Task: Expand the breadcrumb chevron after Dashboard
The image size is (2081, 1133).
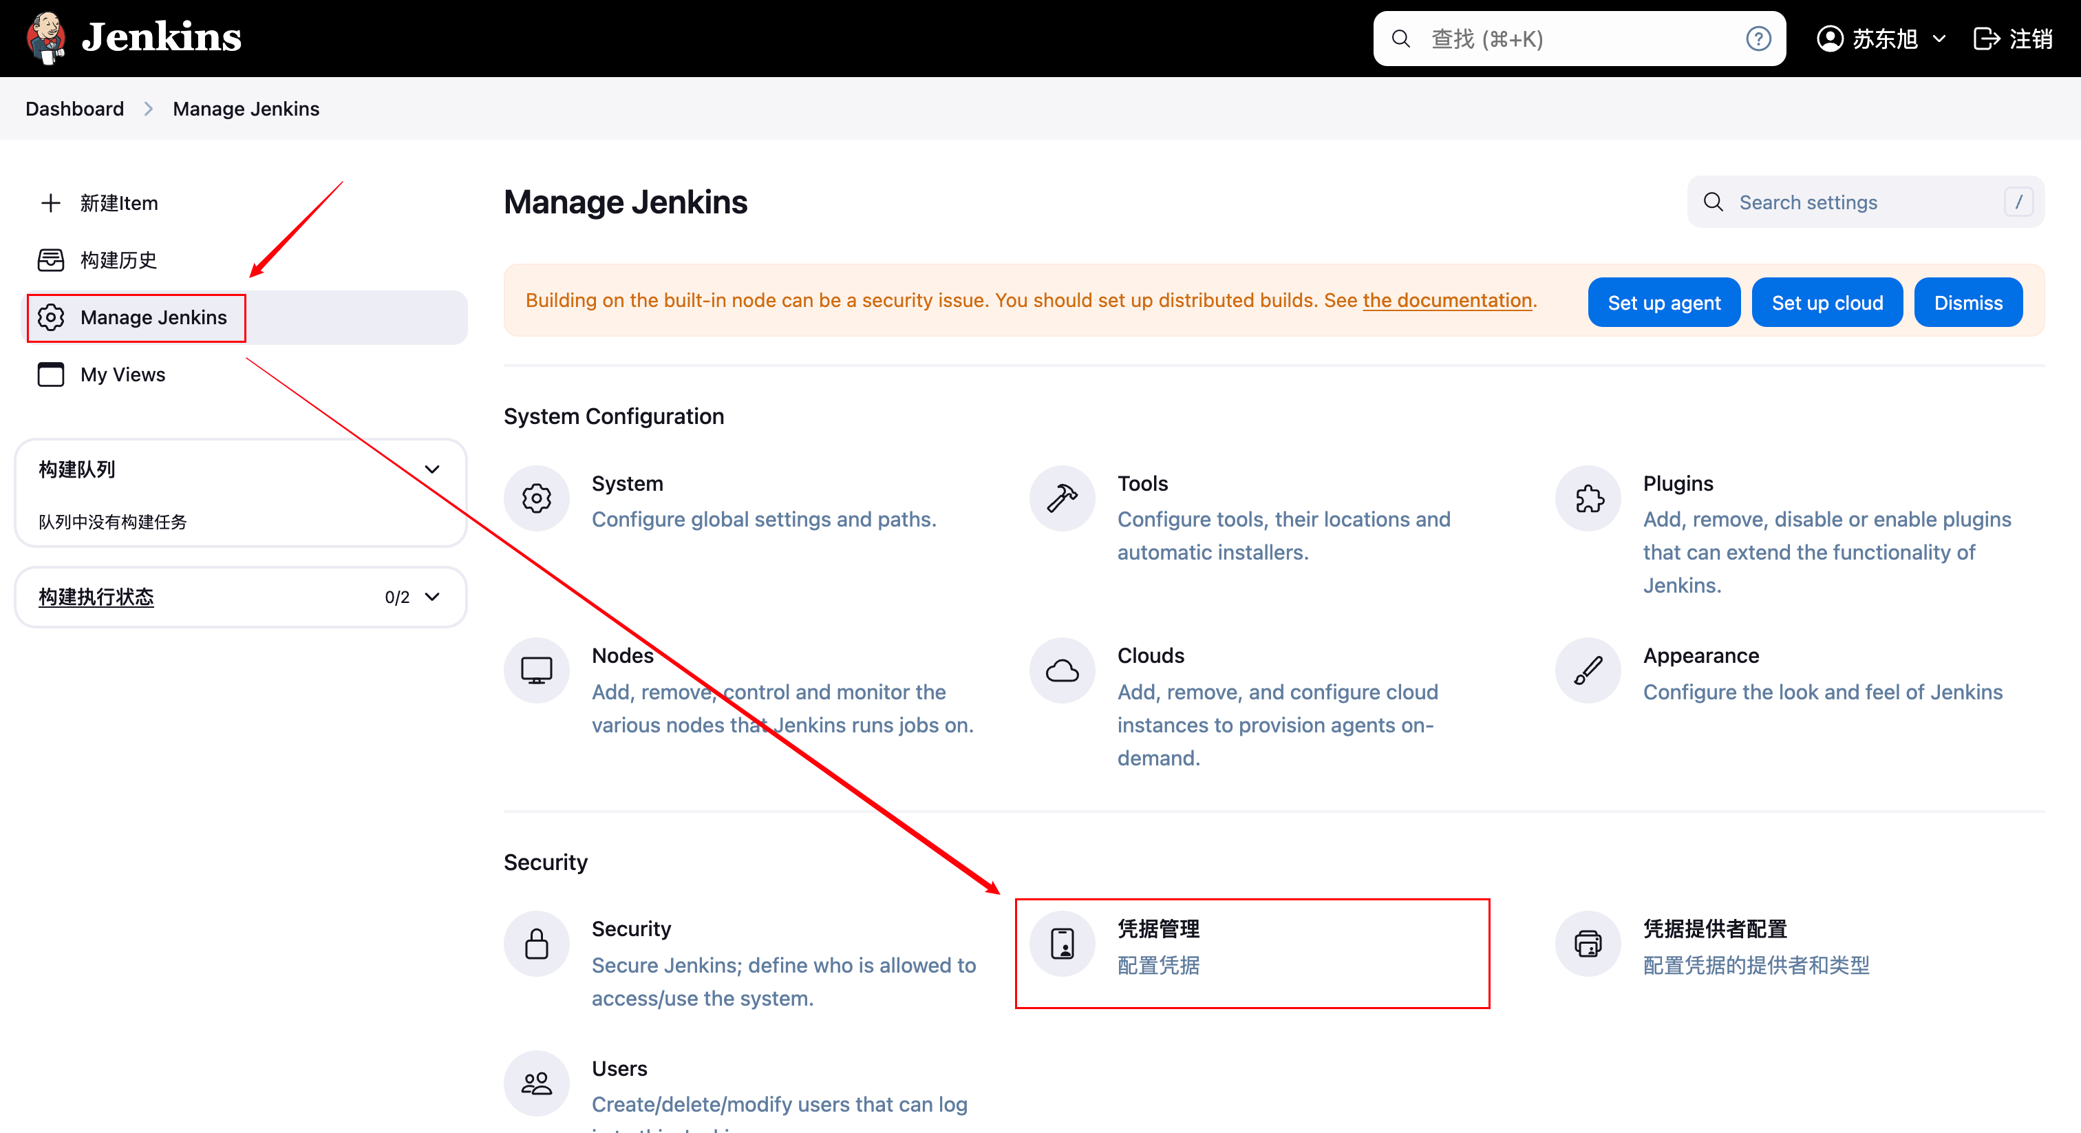Action: click(x=149, y=109)
